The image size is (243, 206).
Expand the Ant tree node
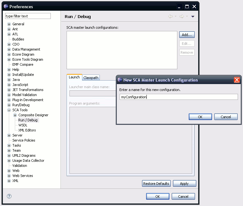coord(9,29)
